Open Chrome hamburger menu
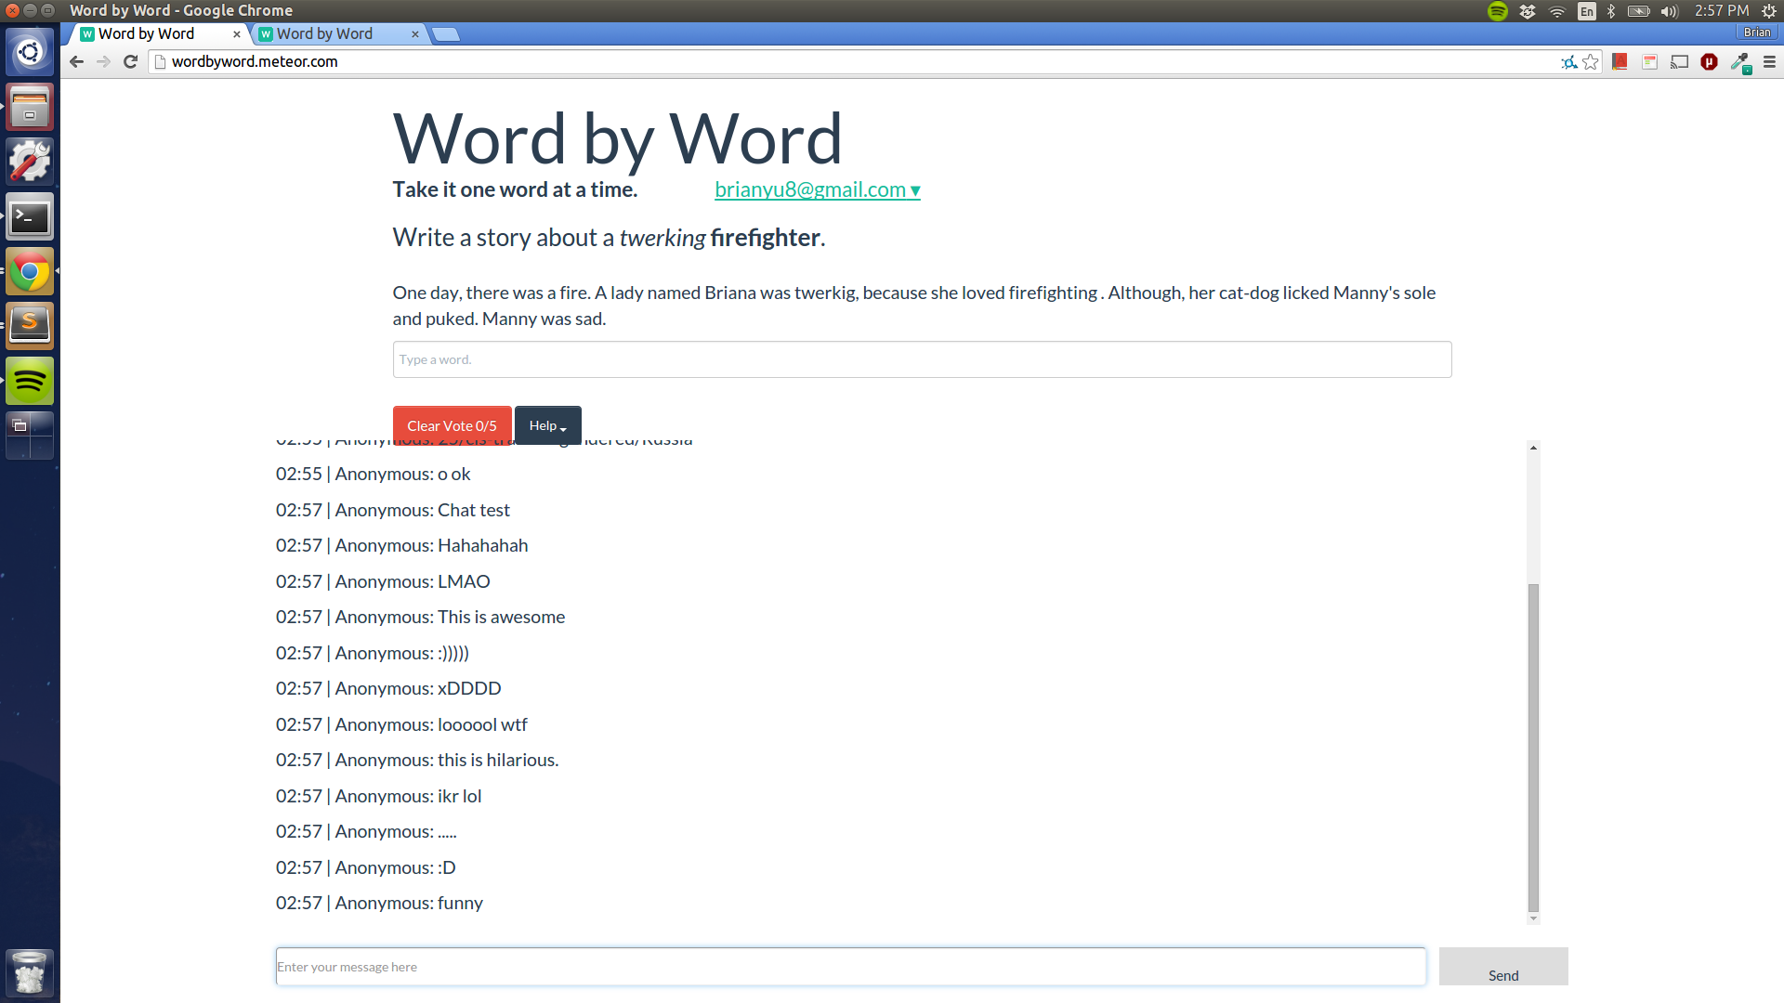 (1769, 62)
